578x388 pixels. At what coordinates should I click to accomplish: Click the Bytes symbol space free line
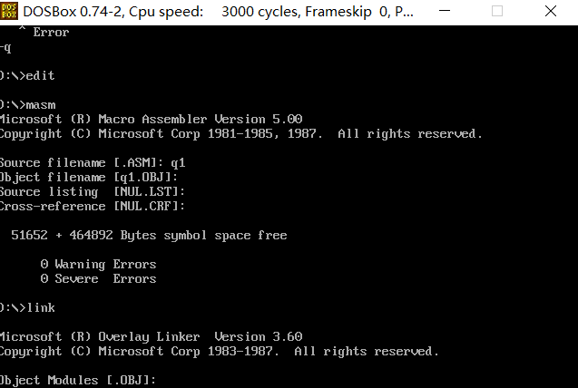pos(149,235)
